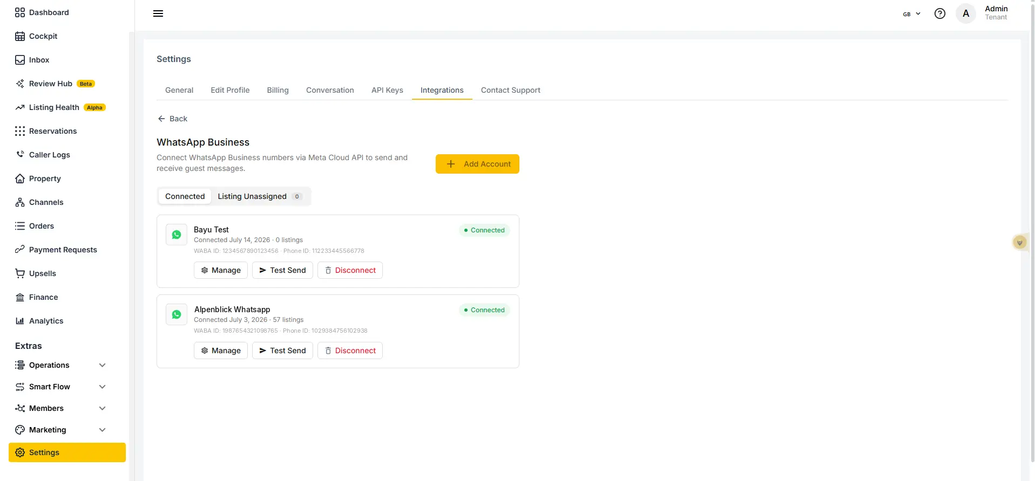Open Caller Logs phone icon

pyautogui.click(x=20, y=155)
